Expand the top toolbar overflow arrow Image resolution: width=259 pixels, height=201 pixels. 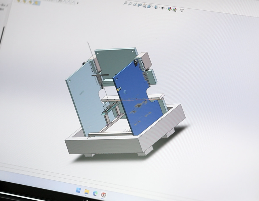[78, 3]
